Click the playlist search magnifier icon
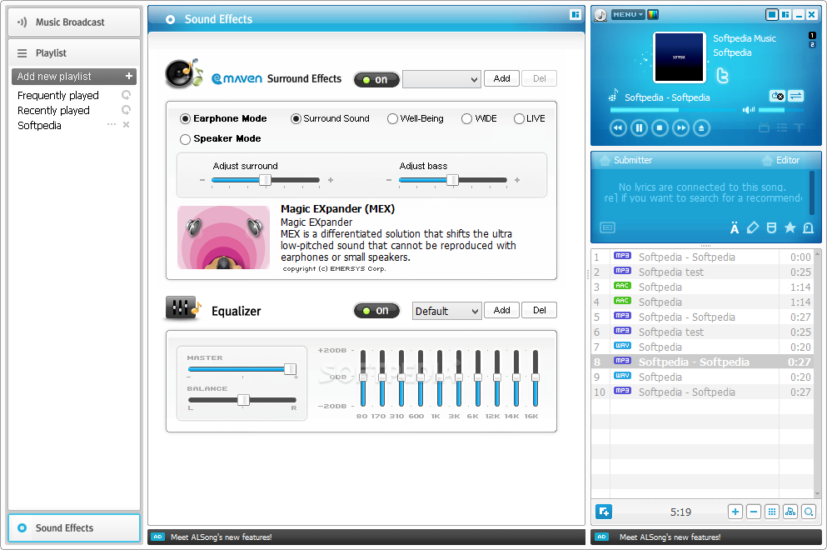Image resolution: width=827 pixels, height=550 pixels. coord(809,512)
